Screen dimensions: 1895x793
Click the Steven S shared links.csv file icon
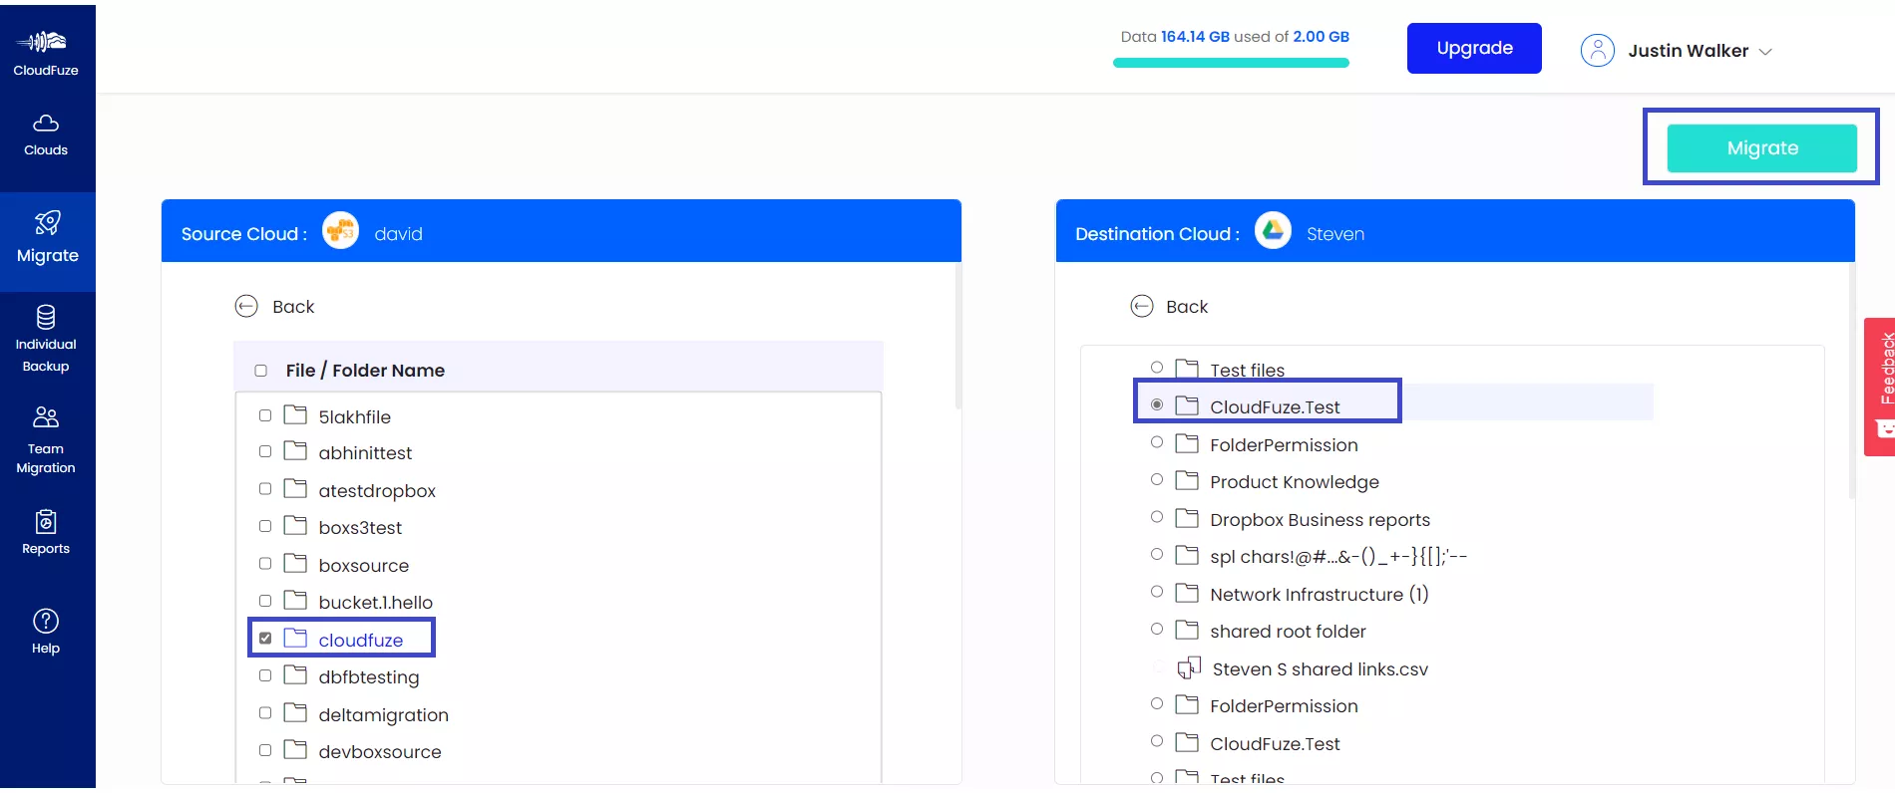click(x=1189, y=667)
